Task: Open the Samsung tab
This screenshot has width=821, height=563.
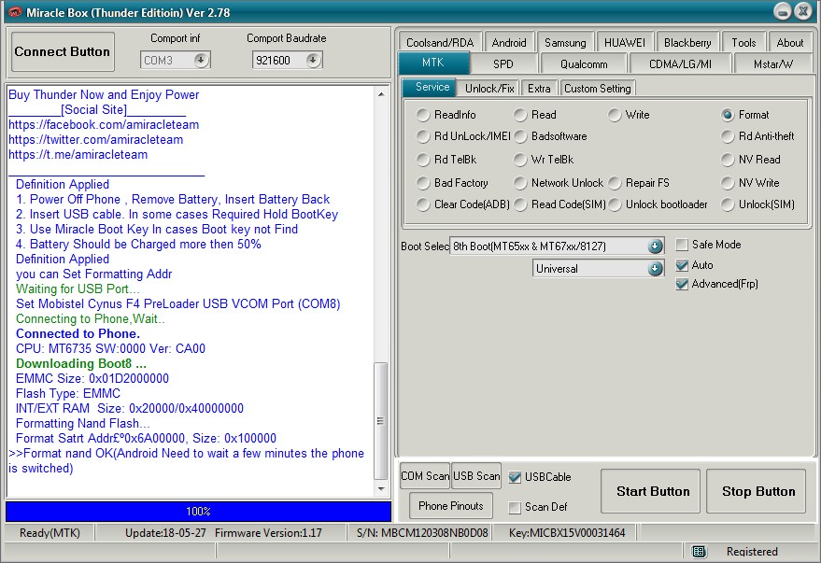Action: coord(565,43)
